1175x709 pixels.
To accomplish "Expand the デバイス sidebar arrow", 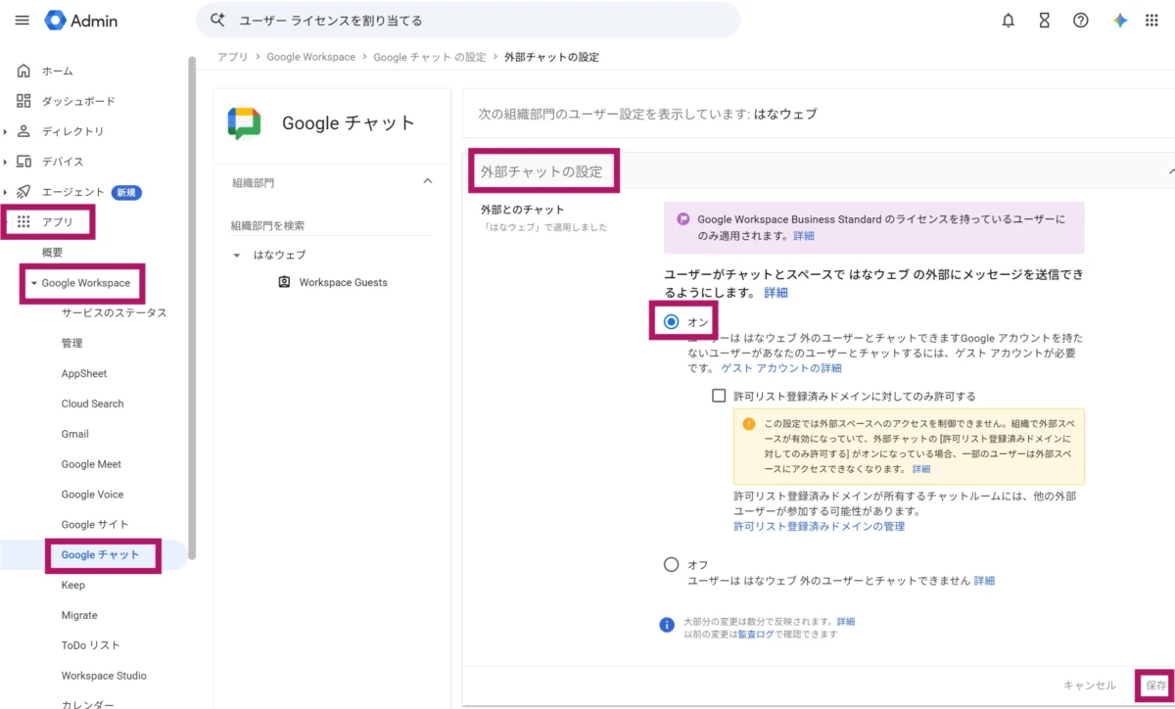I will [6, 162].
